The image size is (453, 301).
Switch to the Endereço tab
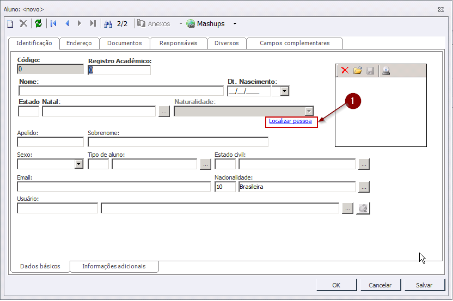79,43
